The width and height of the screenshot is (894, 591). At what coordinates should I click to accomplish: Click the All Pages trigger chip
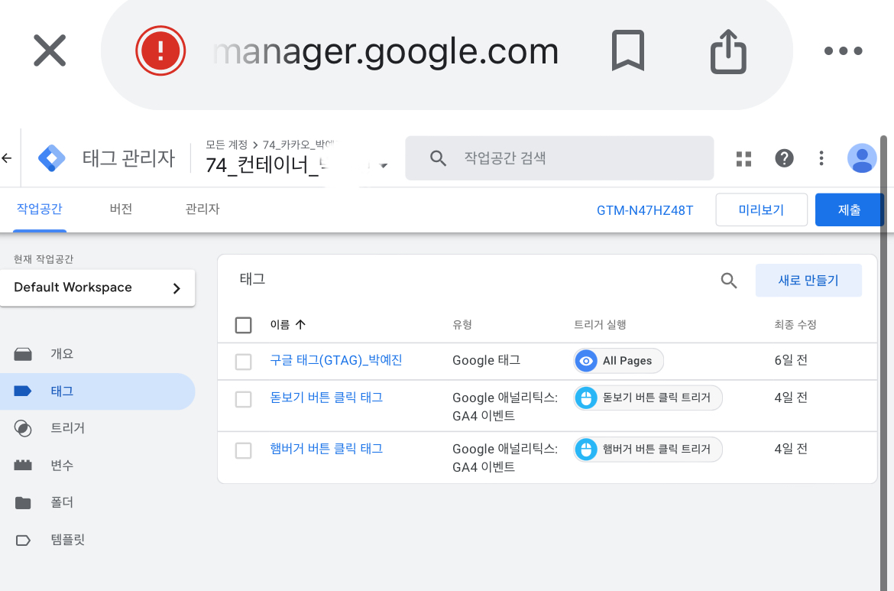pos(619,361)
